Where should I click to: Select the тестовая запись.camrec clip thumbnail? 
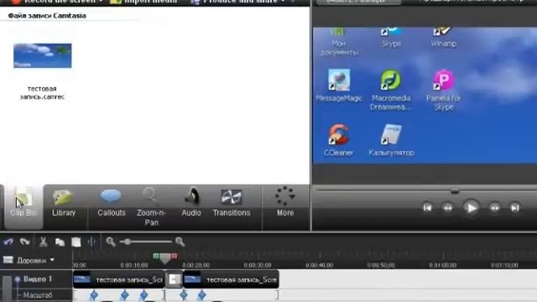[x=43, y=55]
